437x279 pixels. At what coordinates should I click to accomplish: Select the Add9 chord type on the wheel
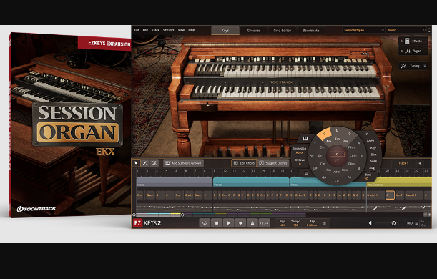[370, 141]
